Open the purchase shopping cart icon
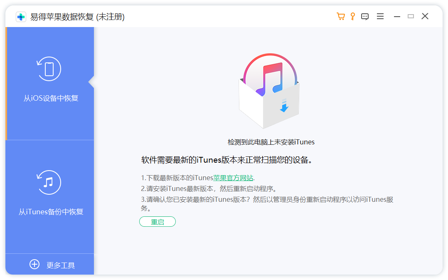Image resolution: width=448 pixels, height=280 pixels. [341, 16]
